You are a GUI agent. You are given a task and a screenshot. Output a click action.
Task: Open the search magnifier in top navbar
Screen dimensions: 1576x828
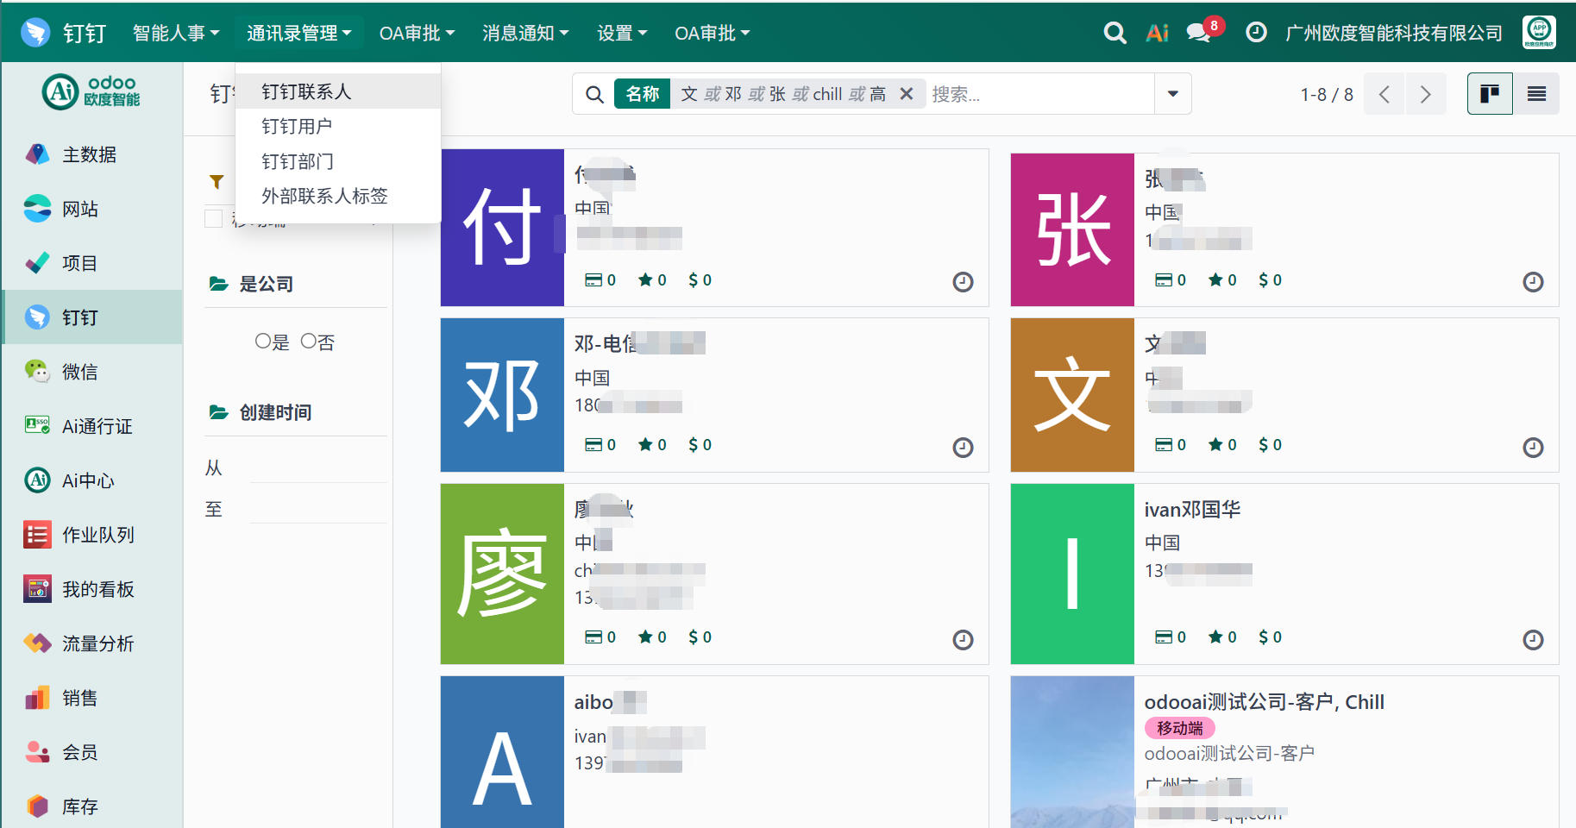pos(1115,33)
